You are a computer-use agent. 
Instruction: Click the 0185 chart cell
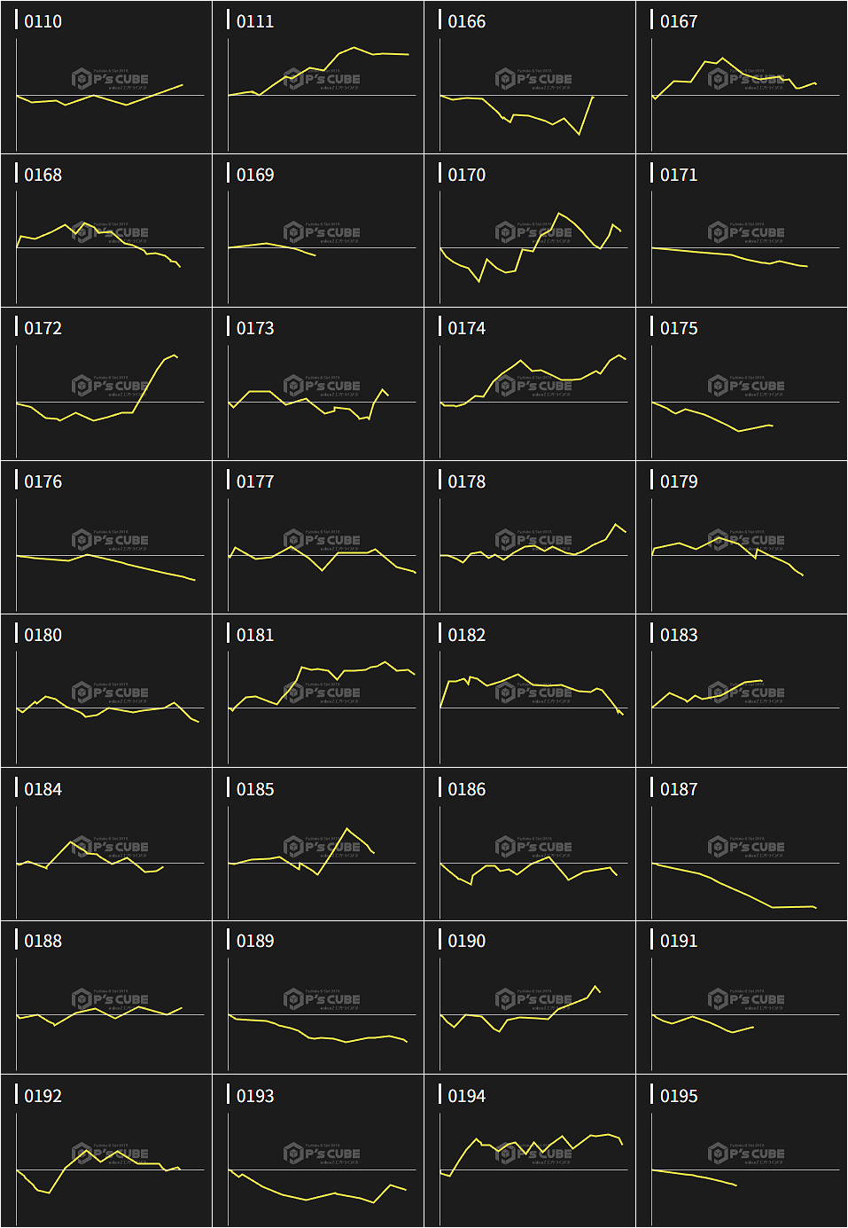coord(318,856)
